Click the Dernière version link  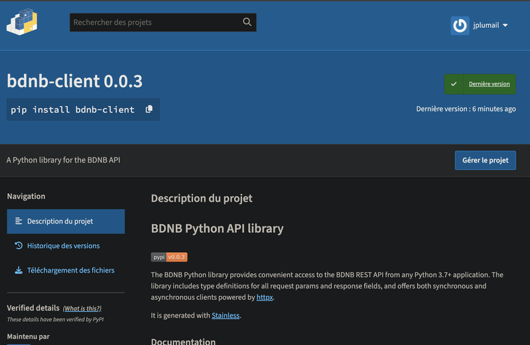[x=489, y=84]
